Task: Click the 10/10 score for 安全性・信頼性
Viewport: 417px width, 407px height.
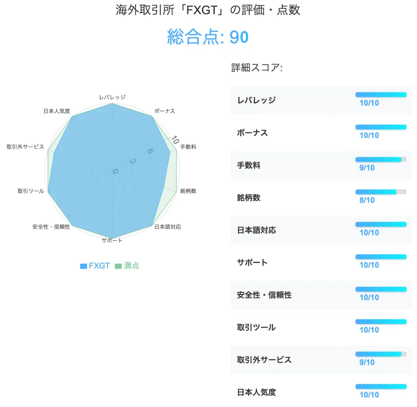Action: pyautogui.click(x=369, y=298)
